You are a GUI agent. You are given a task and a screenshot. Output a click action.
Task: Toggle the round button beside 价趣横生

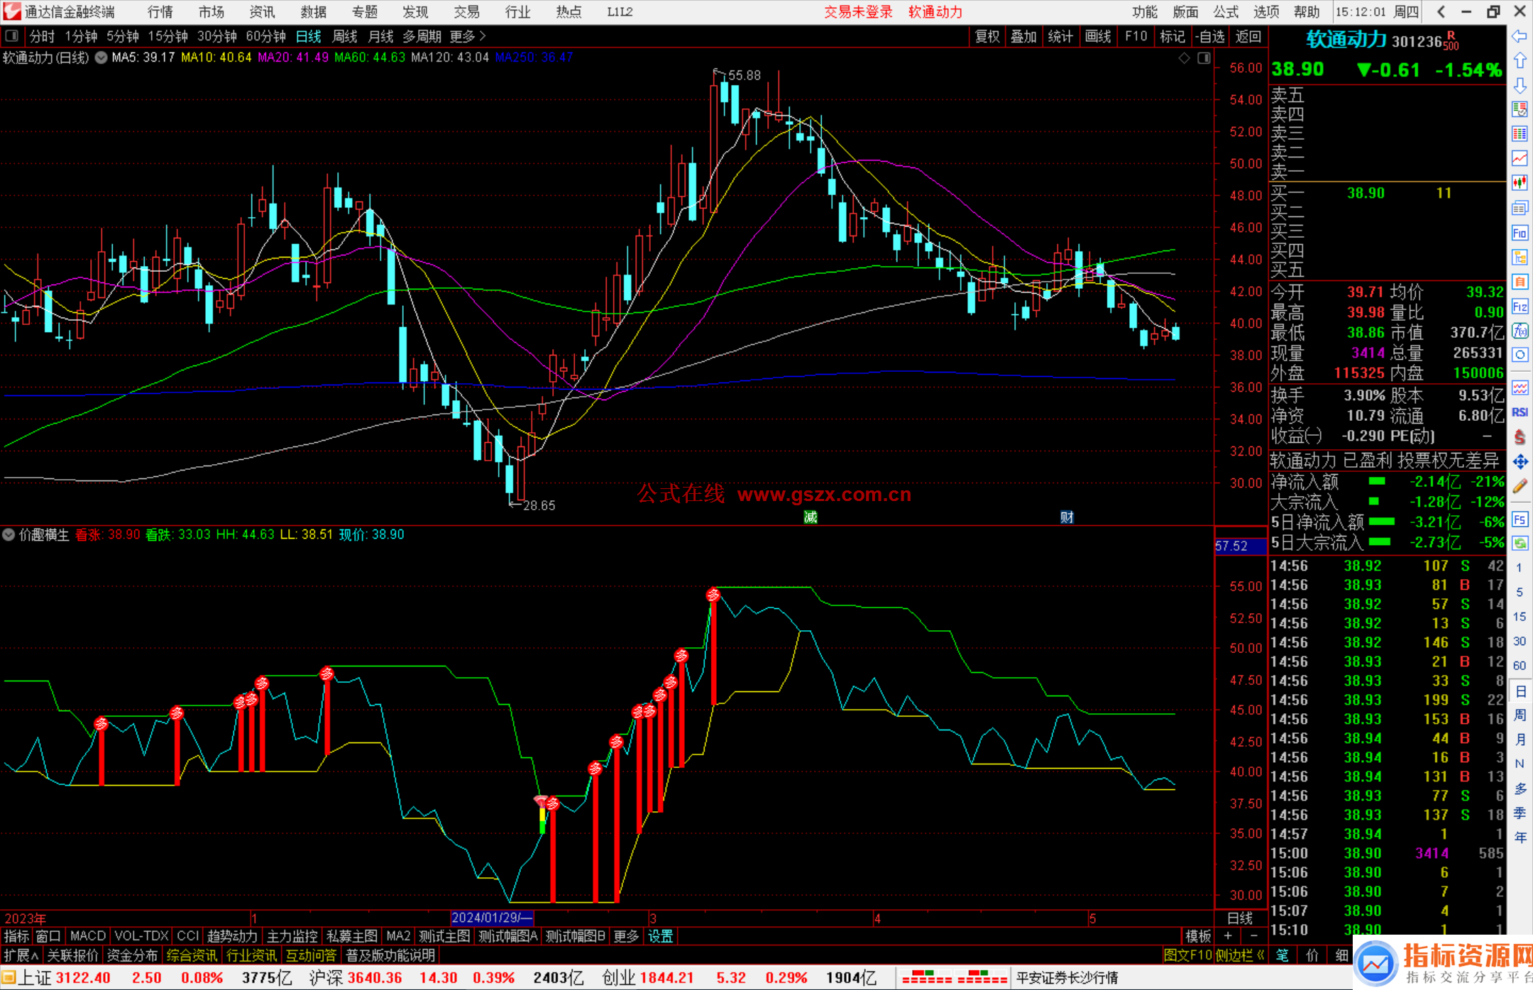click(9, 534)
